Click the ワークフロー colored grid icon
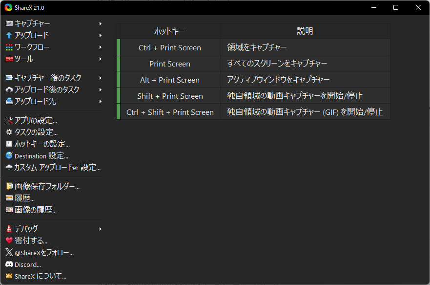Viewport: 430px width, 285px height. pos(9,47)
